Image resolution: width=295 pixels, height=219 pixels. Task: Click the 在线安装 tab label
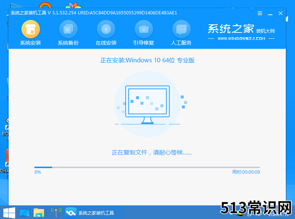click(106, 43)
